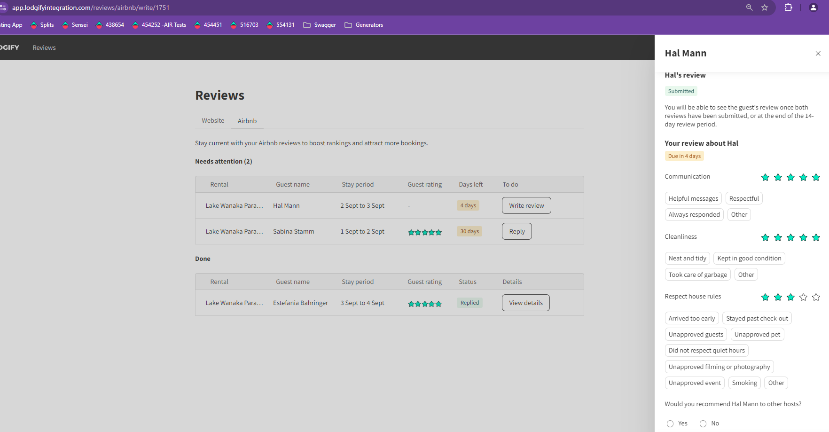Open the browser extensions puzzle icon

click(788, 8)
